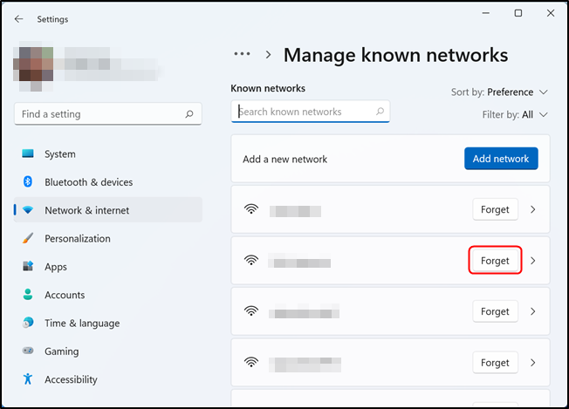Click the Network & internet wifi icon
Viewport: 569px width, 409px height.
pyautogui.click(x=28, y=210)
